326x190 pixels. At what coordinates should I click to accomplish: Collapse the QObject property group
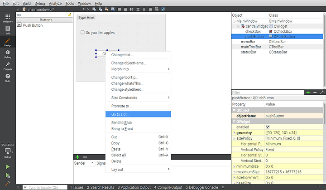pos(234,110)
